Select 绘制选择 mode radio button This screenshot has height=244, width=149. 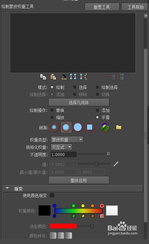click(97, 87)
